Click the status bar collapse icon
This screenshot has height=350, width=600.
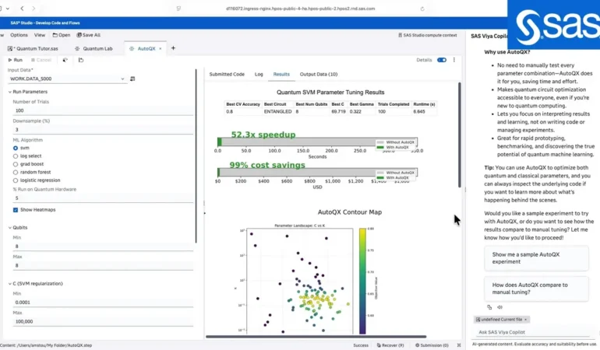click(x=459, y=345)
